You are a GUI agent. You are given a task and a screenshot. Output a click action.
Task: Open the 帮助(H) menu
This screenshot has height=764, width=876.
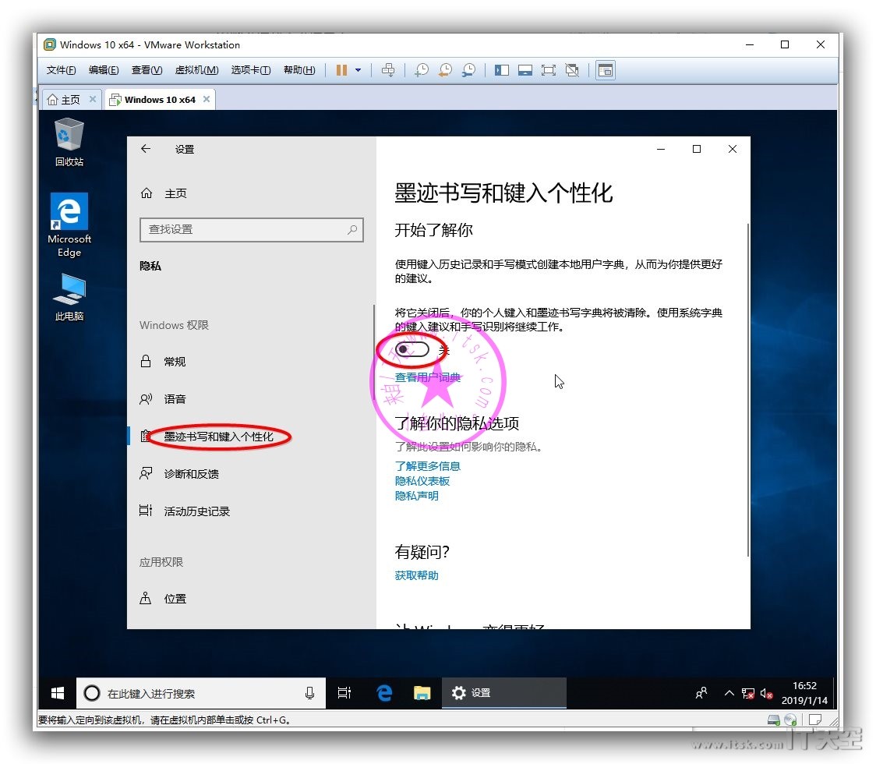click(299, 70)
